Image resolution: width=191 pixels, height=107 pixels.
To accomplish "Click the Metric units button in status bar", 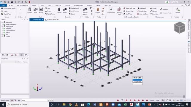I will coord(152,100).
